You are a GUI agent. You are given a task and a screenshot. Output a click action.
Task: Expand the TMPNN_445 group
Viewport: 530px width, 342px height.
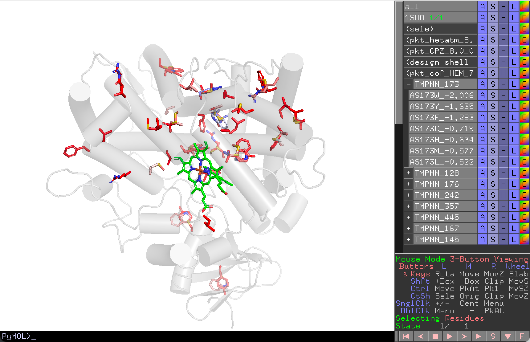click(408, 217)
